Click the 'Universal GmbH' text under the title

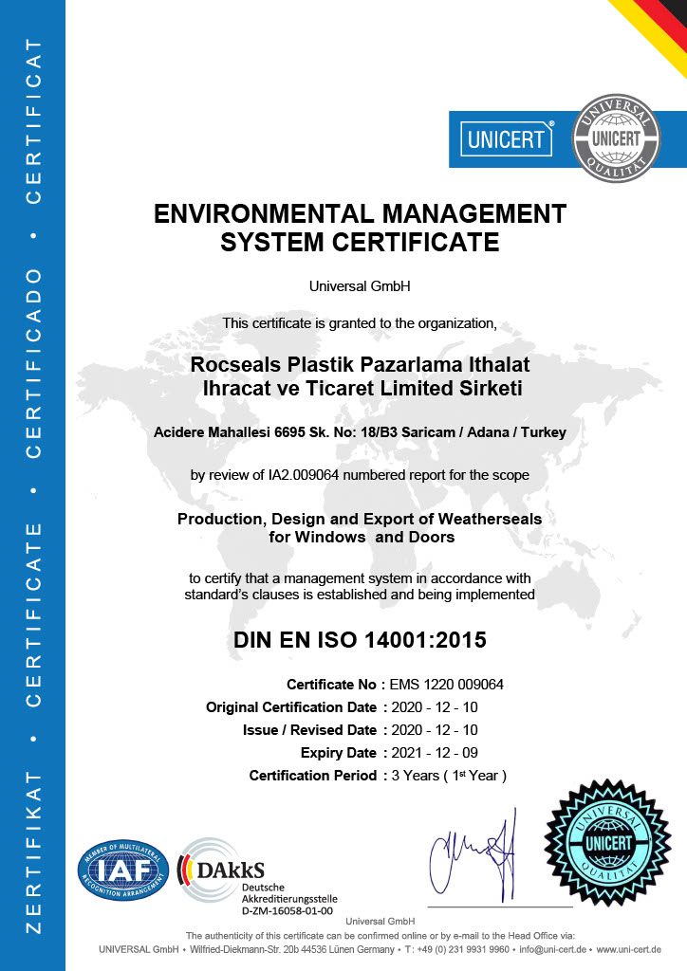[360, 286]
